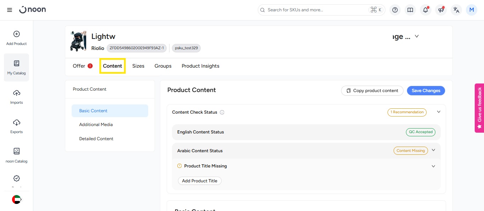484x211 pixels.
Task: Expand the product title dropdown chevron
Action: [x=417, y=36]
